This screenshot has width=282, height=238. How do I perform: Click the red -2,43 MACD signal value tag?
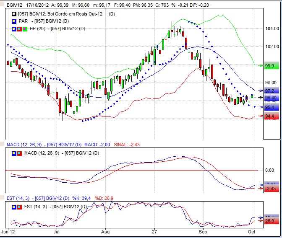[x=269, y=189]
